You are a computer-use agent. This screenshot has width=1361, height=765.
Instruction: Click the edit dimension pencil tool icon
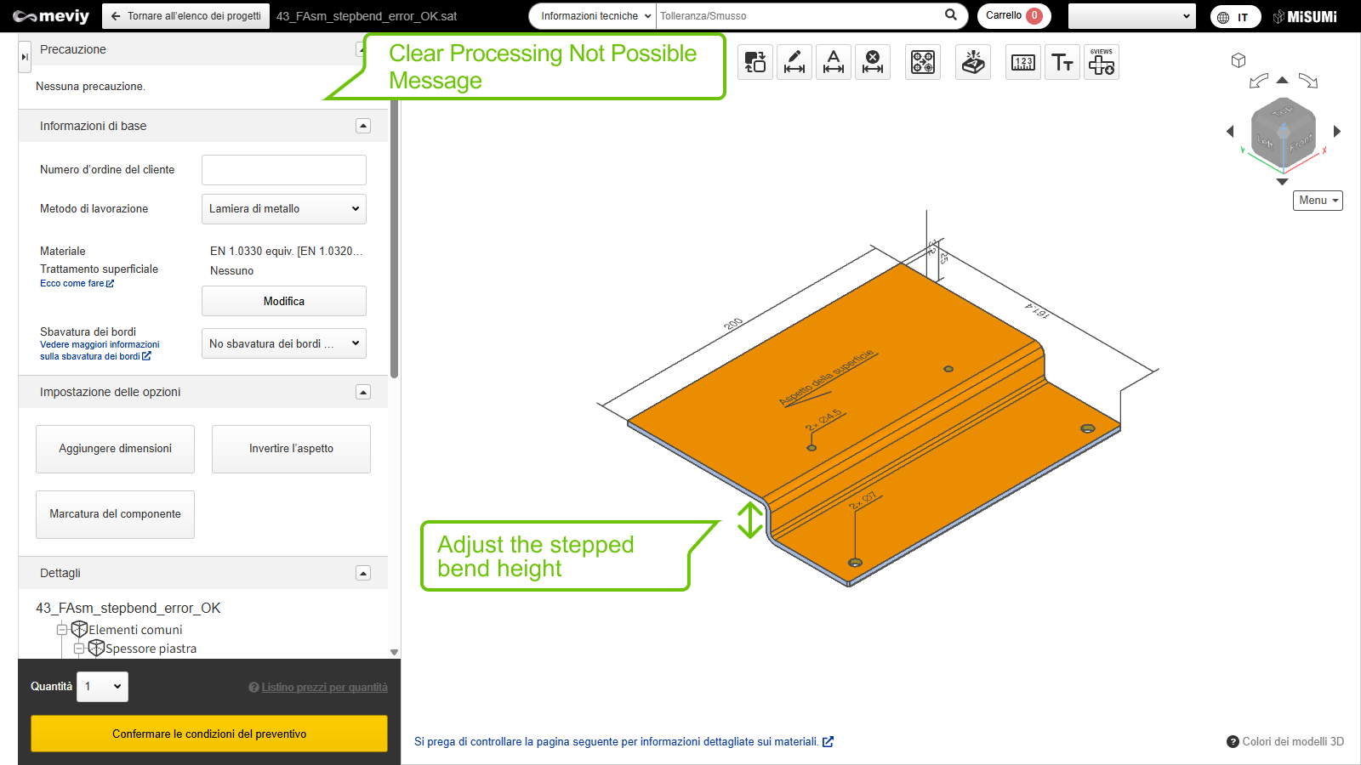[x=794, y=62]
